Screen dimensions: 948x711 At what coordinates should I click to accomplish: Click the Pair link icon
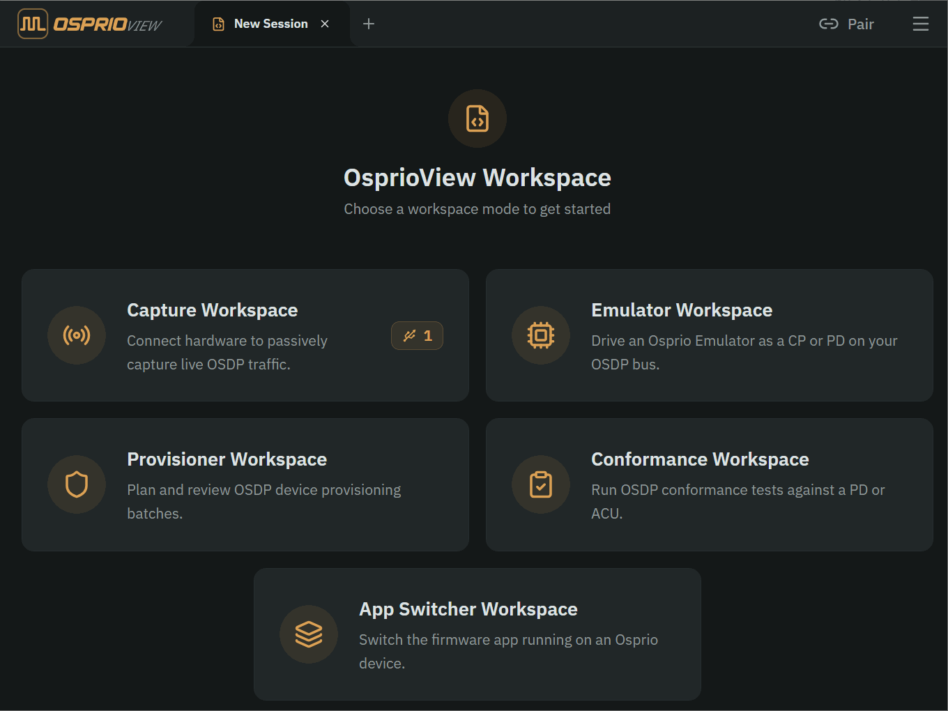[828, 24]
